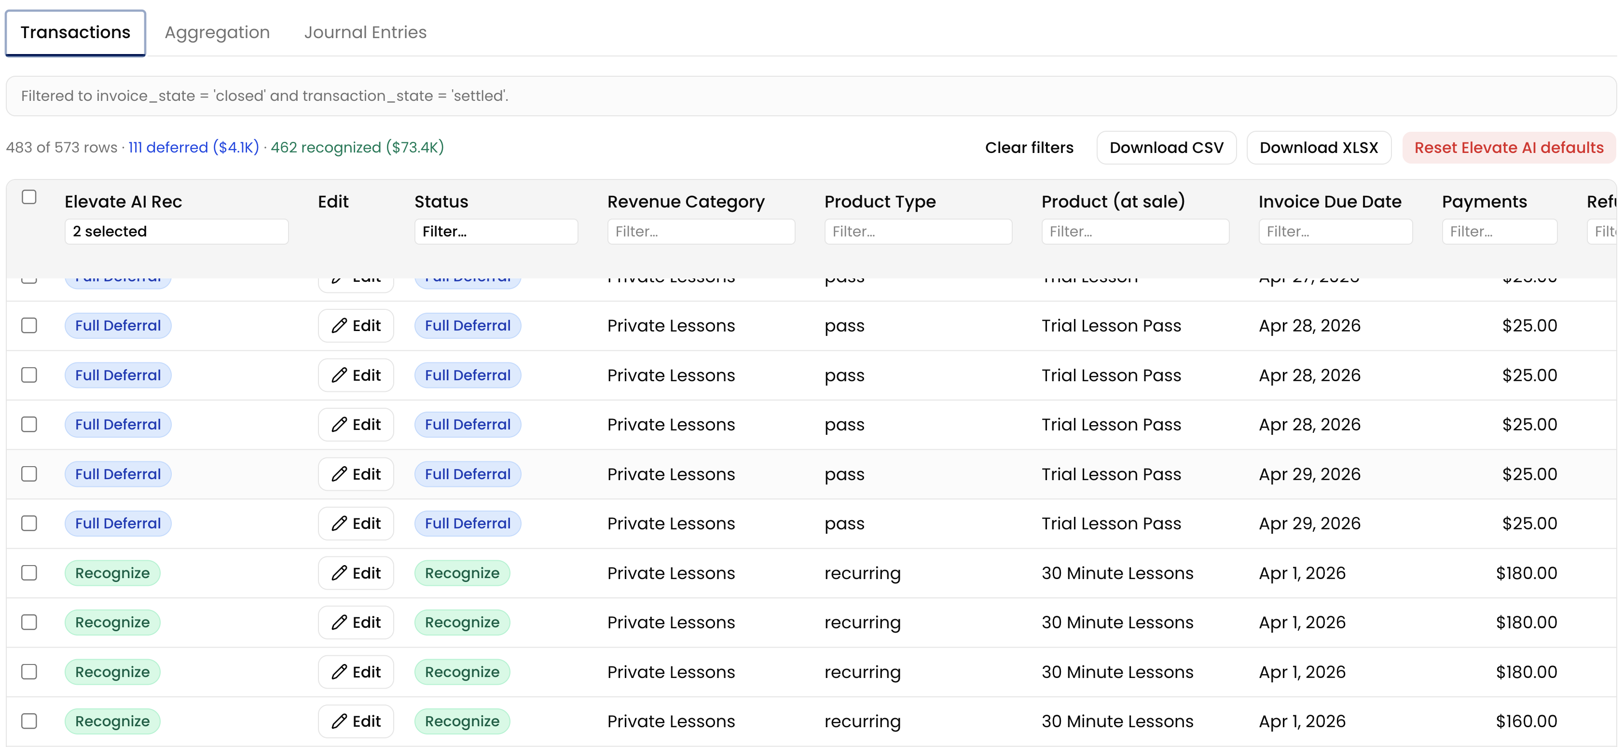Click the Elevate AI Rec Recognize badge in the $160.00 row
Screen dimensions: 1624x747
[112, 721]
